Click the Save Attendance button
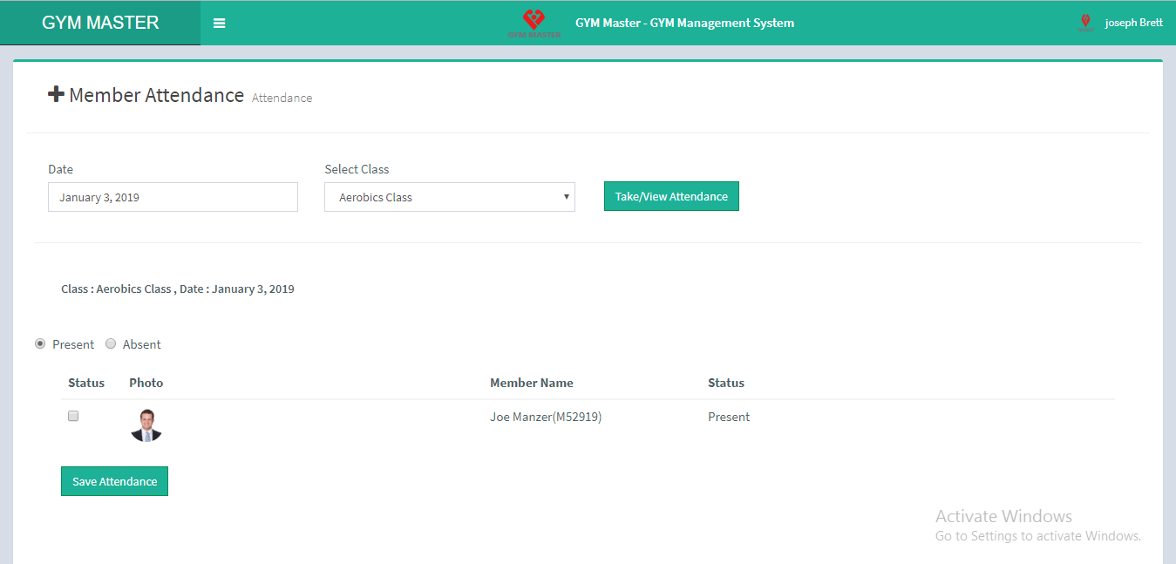 click(x=114, y=481)
